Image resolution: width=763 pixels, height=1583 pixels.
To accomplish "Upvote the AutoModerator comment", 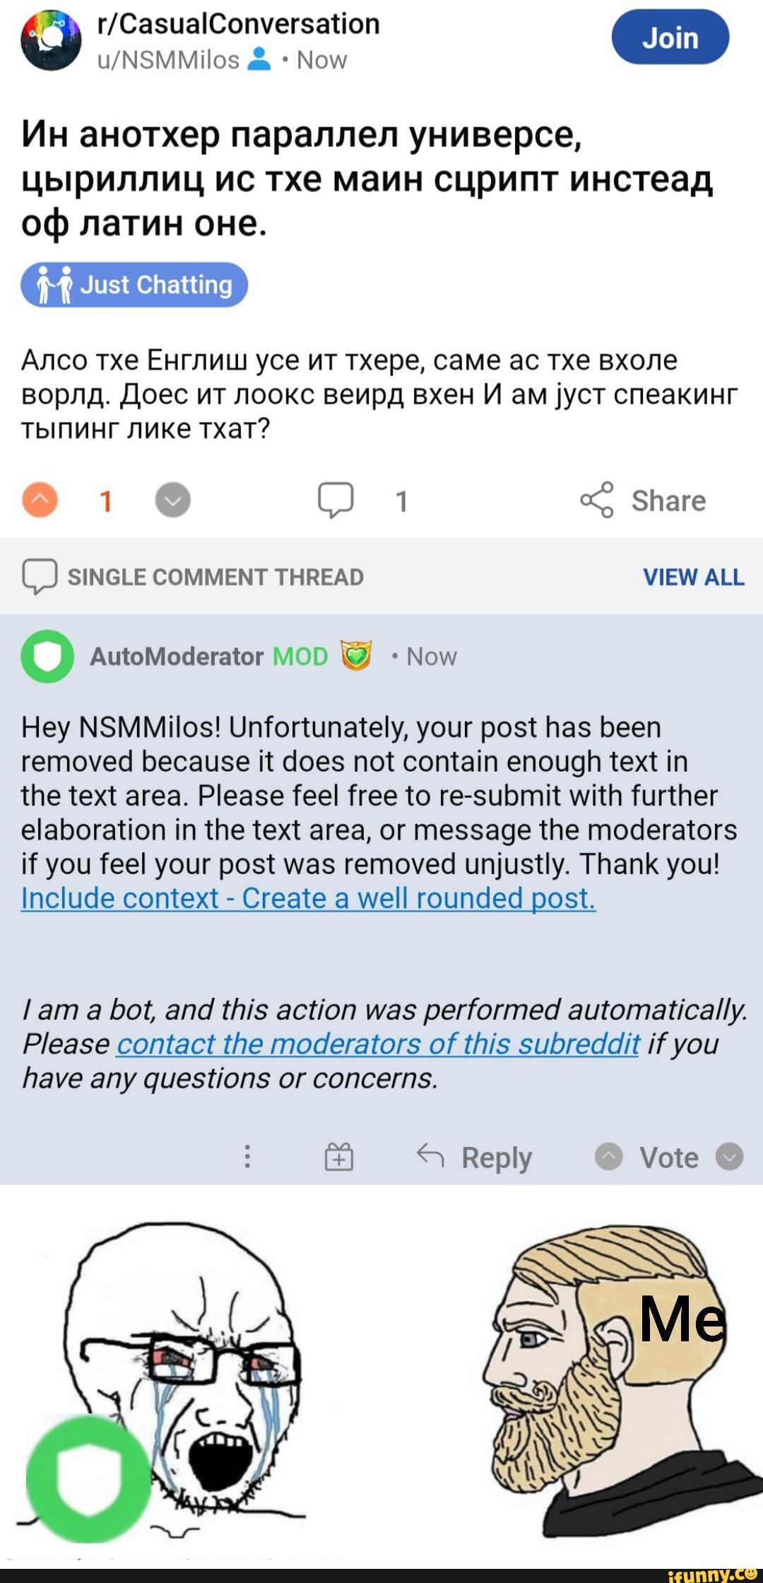I will pos(609,1157).
